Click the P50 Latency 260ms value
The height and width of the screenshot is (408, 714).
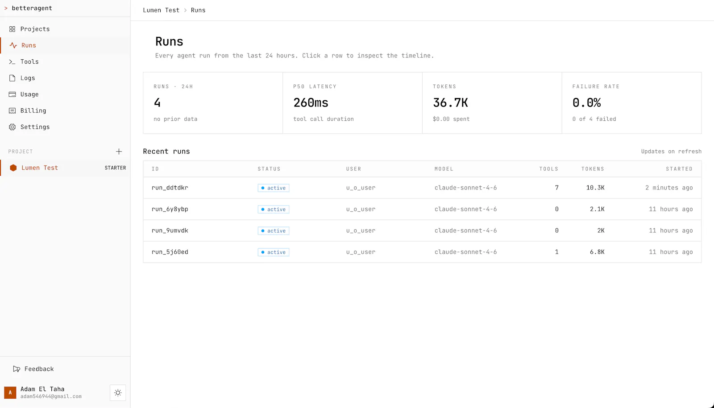point(311,103)
